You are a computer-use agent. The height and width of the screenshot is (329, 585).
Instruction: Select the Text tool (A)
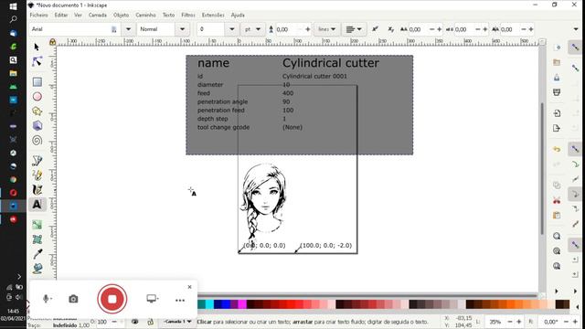coord(37,205)
